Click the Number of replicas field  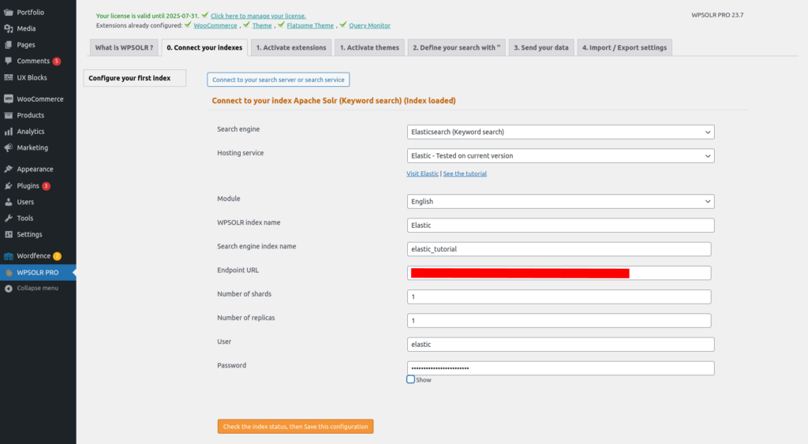coord(559,320)
